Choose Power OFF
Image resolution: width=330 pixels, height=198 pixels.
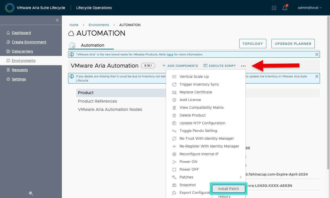pyautogui.click(x=205, y=169)
